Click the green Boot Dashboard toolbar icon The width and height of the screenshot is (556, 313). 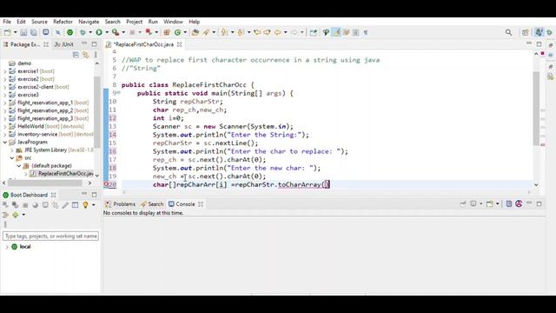69,32
